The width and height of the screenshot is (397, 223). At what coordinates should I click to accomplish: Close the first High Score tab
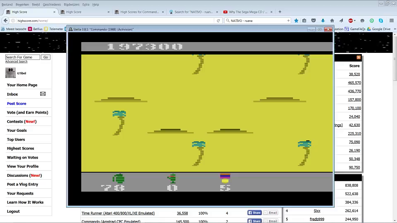(x=54, y=12)
